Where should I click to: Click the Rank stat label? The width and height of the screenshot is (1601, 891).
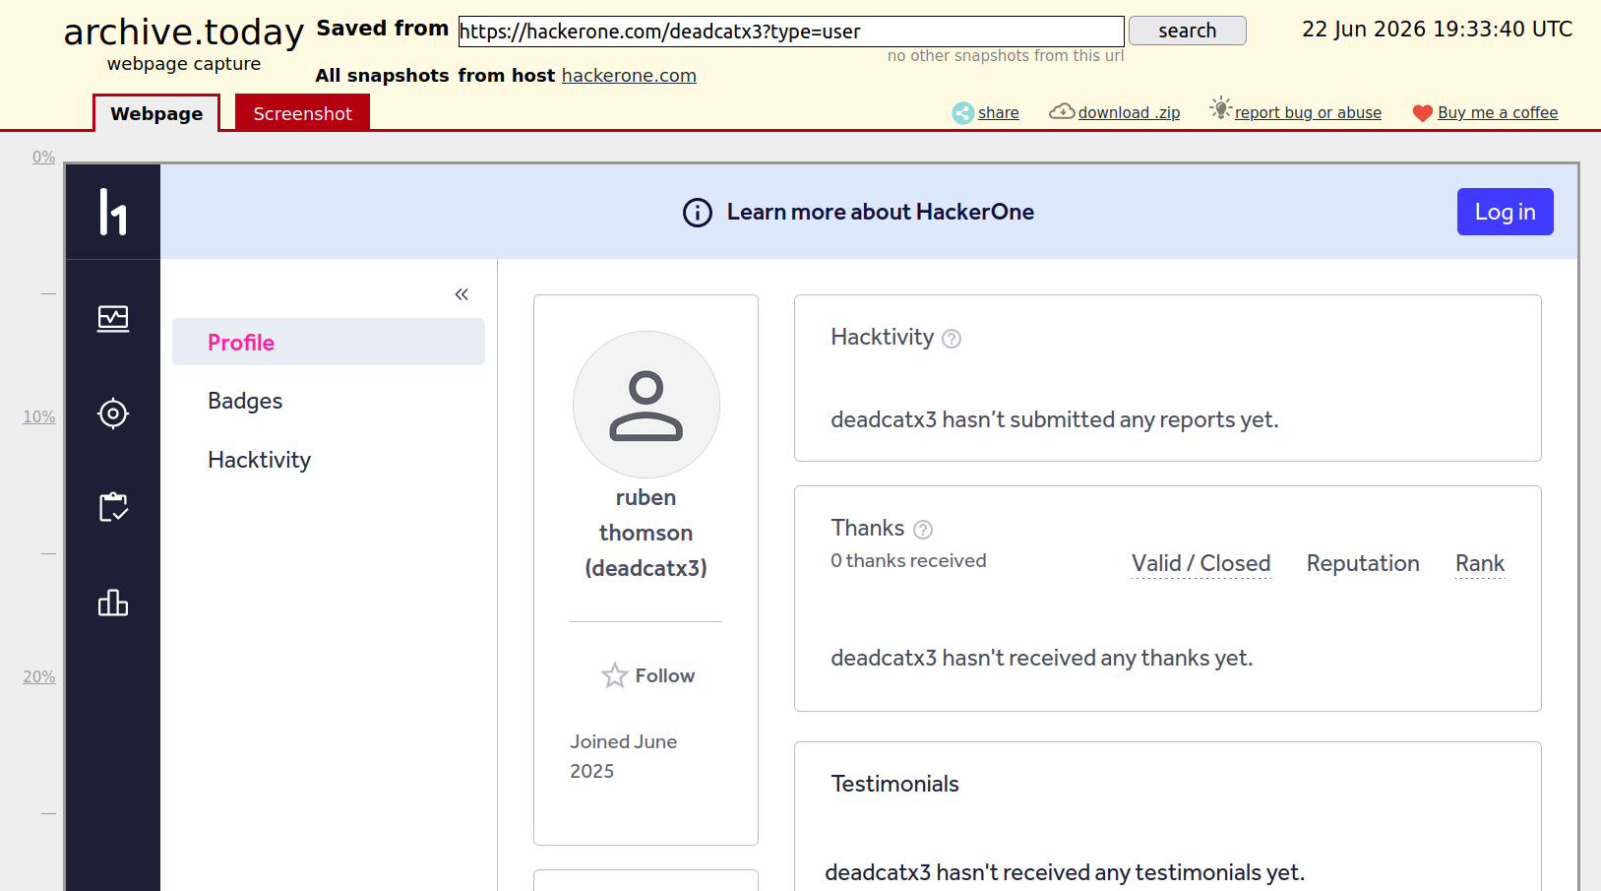coord(1480,563)
